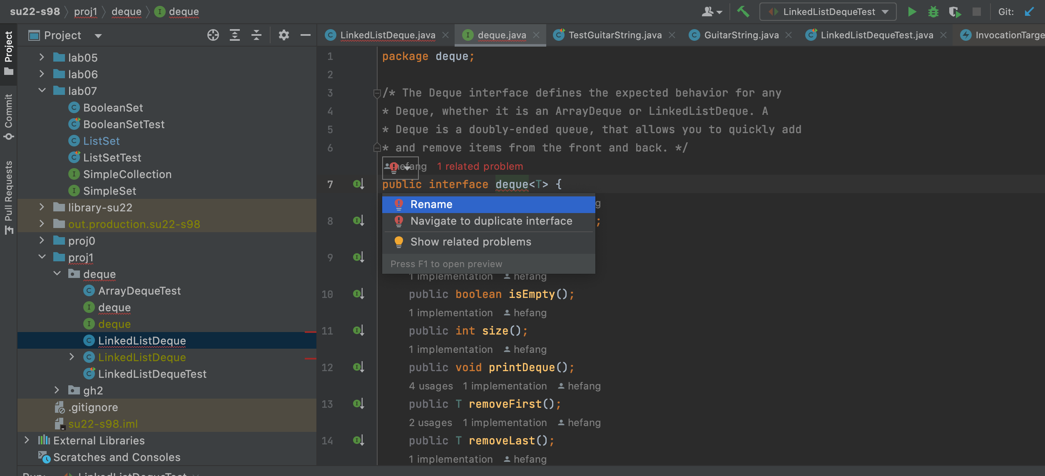Open the LinkedListDequeTest run configuration dropdown
Image resolution: width=1045 pixels, height=476 pixels.
(x=828, y=12)
